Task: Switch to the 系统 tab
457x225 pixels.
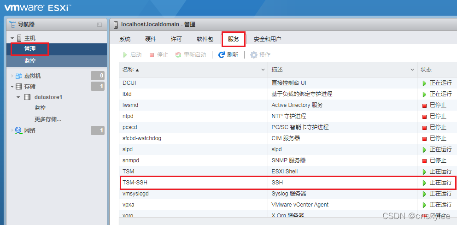Action: (x=125, y=39)
